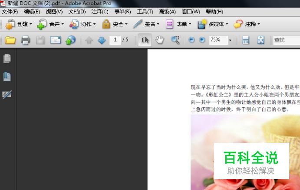Go to next page arrow
Screen dimensions: 300x190
click(102, 40)
